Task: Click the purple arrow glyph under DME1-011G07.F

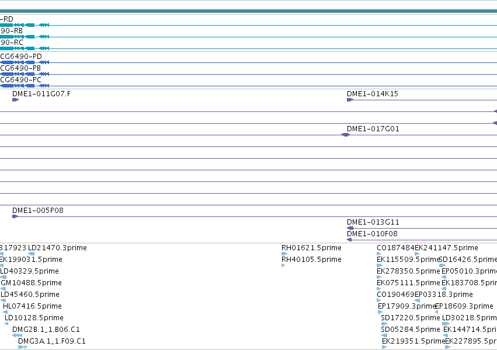Action: tap(15, 100)
